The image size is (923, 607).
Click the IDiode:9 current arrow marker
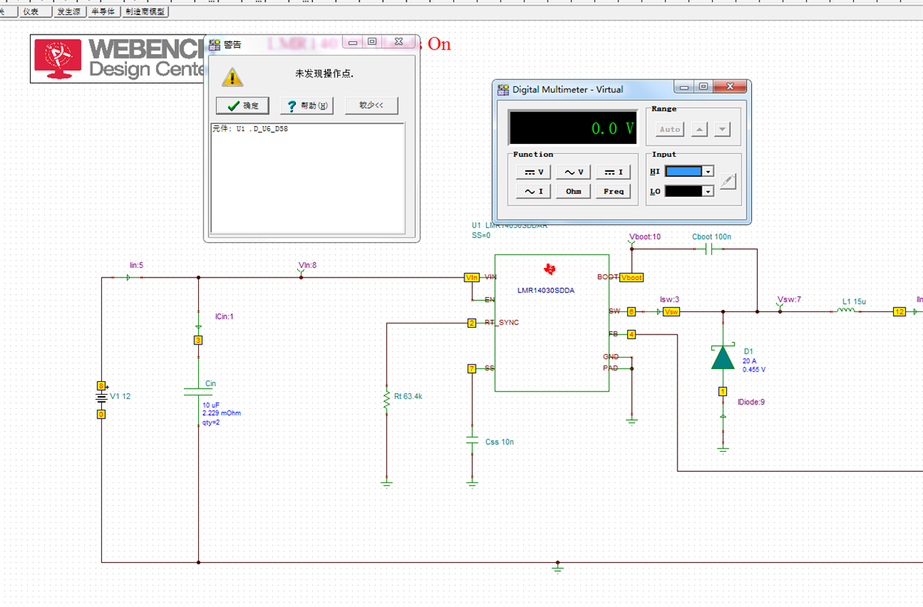pyautogui.click(x=723, y=414)
